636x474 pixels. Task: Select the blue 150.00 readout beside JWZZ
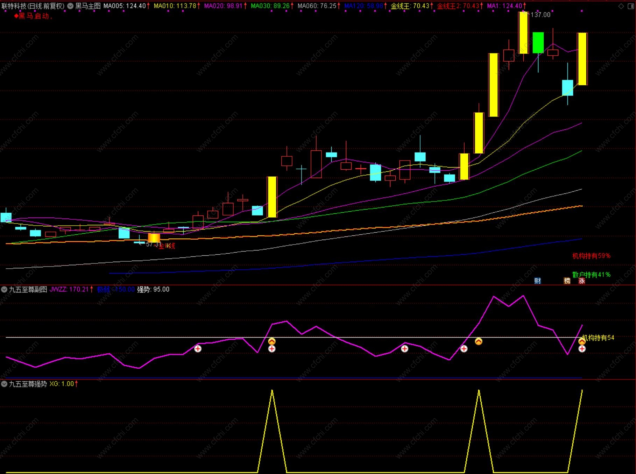[116, 289]
